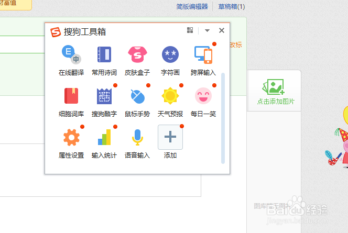Click the 添加 plus button

[x=170, y=137]
